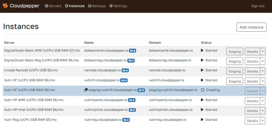Screen dimensions: 272x131
Task: Click Staging button in vultrhf.cloudpepper.io row
Action: tap(234, 81)
